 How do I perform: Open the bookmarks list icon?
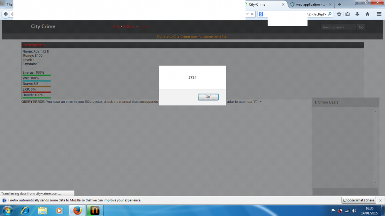[348, 14]
